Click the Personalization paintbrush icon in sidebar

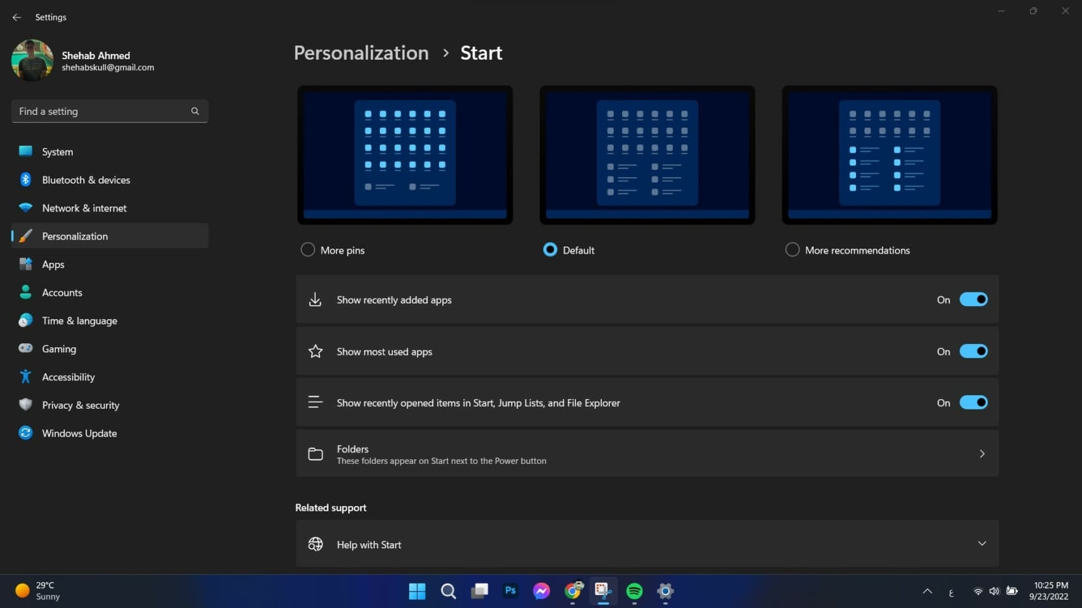(25, 236)
